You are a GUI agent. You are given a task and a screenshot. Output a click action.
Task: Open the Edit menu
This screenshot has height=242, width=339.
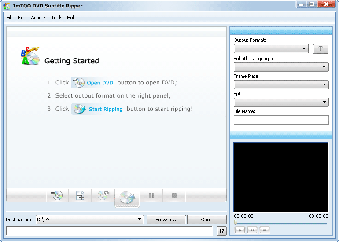point(22,18)
